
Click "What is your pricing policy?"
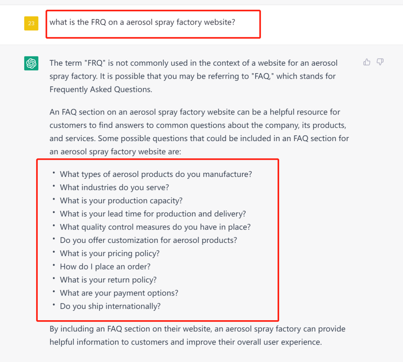[110, 253]
